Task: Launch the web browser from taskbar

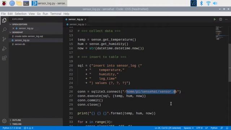Action: pos(12,3)
